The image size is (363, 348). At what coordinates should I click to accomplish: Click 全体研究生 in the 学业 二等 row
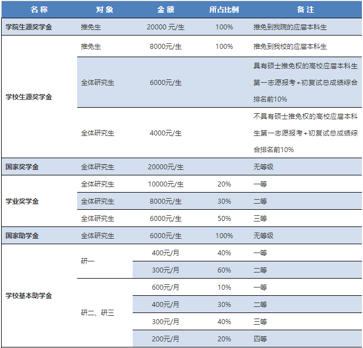click(98, 201)
